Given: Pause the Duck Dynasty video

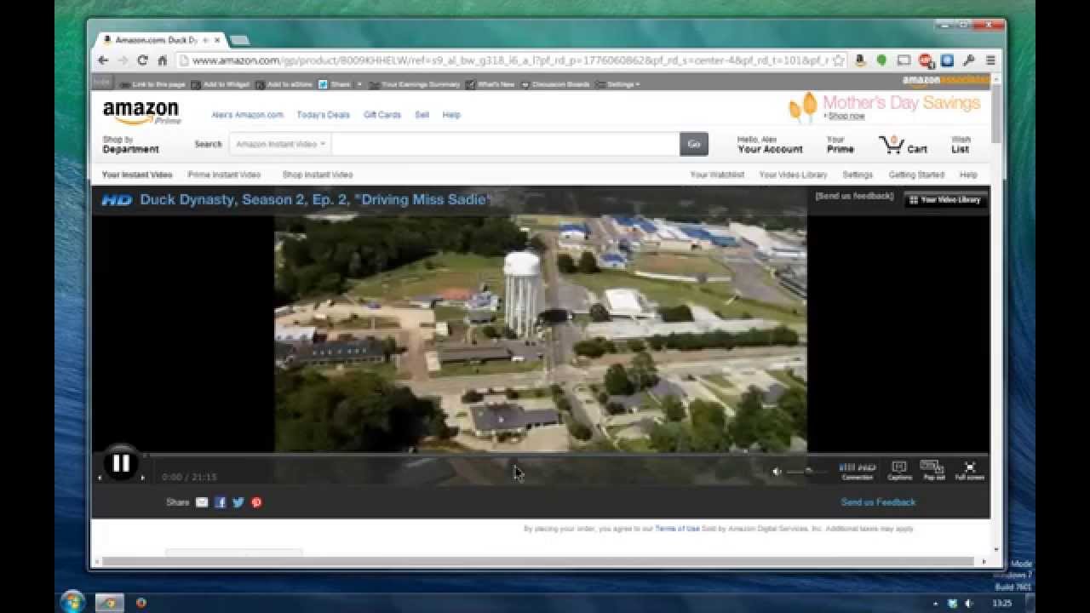Looking at the screenshot, I should (121, 463).
